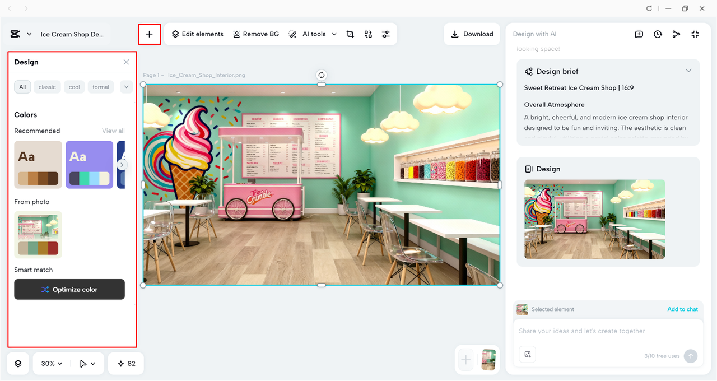Open the Layers icon at bottom left
Screen dimensions: 717x381
17,363
